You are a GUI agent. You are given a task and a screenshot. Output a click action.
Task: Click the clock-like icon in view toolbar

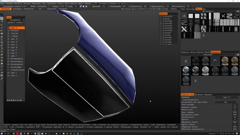(x=154, y=9)
